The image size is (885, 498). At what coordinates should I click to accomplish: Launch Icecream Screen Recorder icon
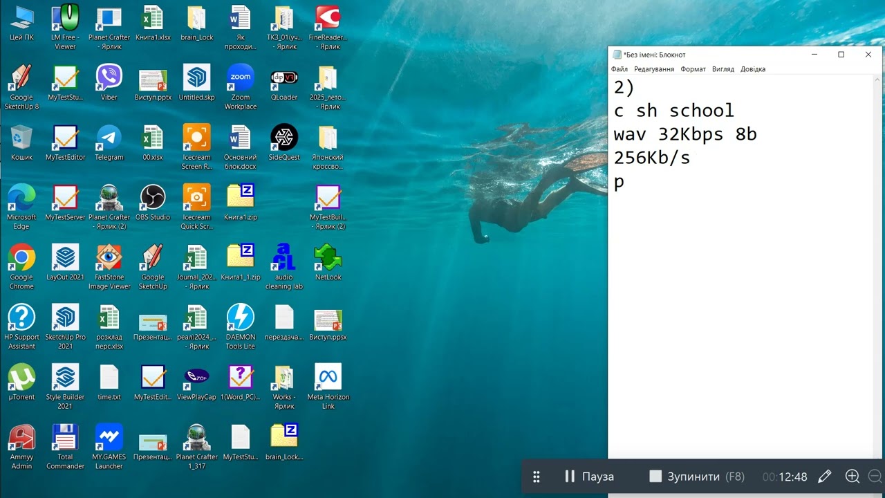coord(197,147)
